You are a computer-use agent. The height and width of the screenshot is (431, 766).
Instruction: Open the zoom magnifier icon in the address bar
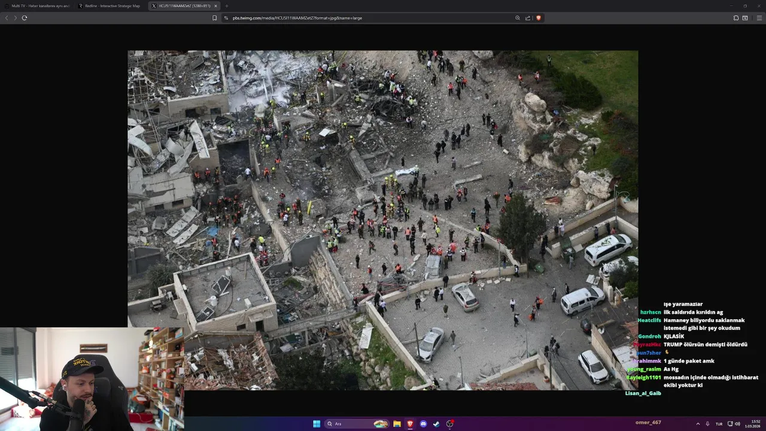pyautogui.click(x=518, y=18)
